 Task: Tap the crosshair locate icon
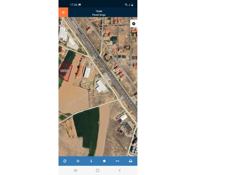[x=78, y=161]
